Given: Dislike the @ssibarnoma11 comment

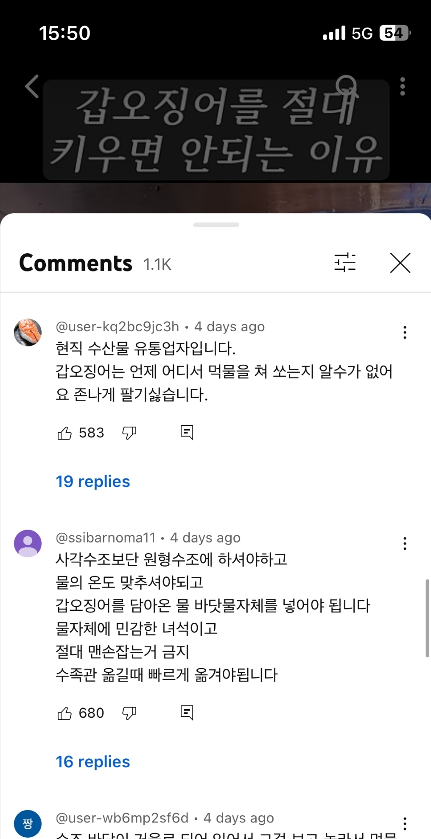Looking at the screenshot, I should pos(129,713).
